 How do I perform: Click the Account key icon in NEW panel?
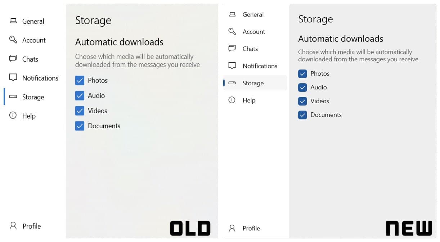click(232, 32)
